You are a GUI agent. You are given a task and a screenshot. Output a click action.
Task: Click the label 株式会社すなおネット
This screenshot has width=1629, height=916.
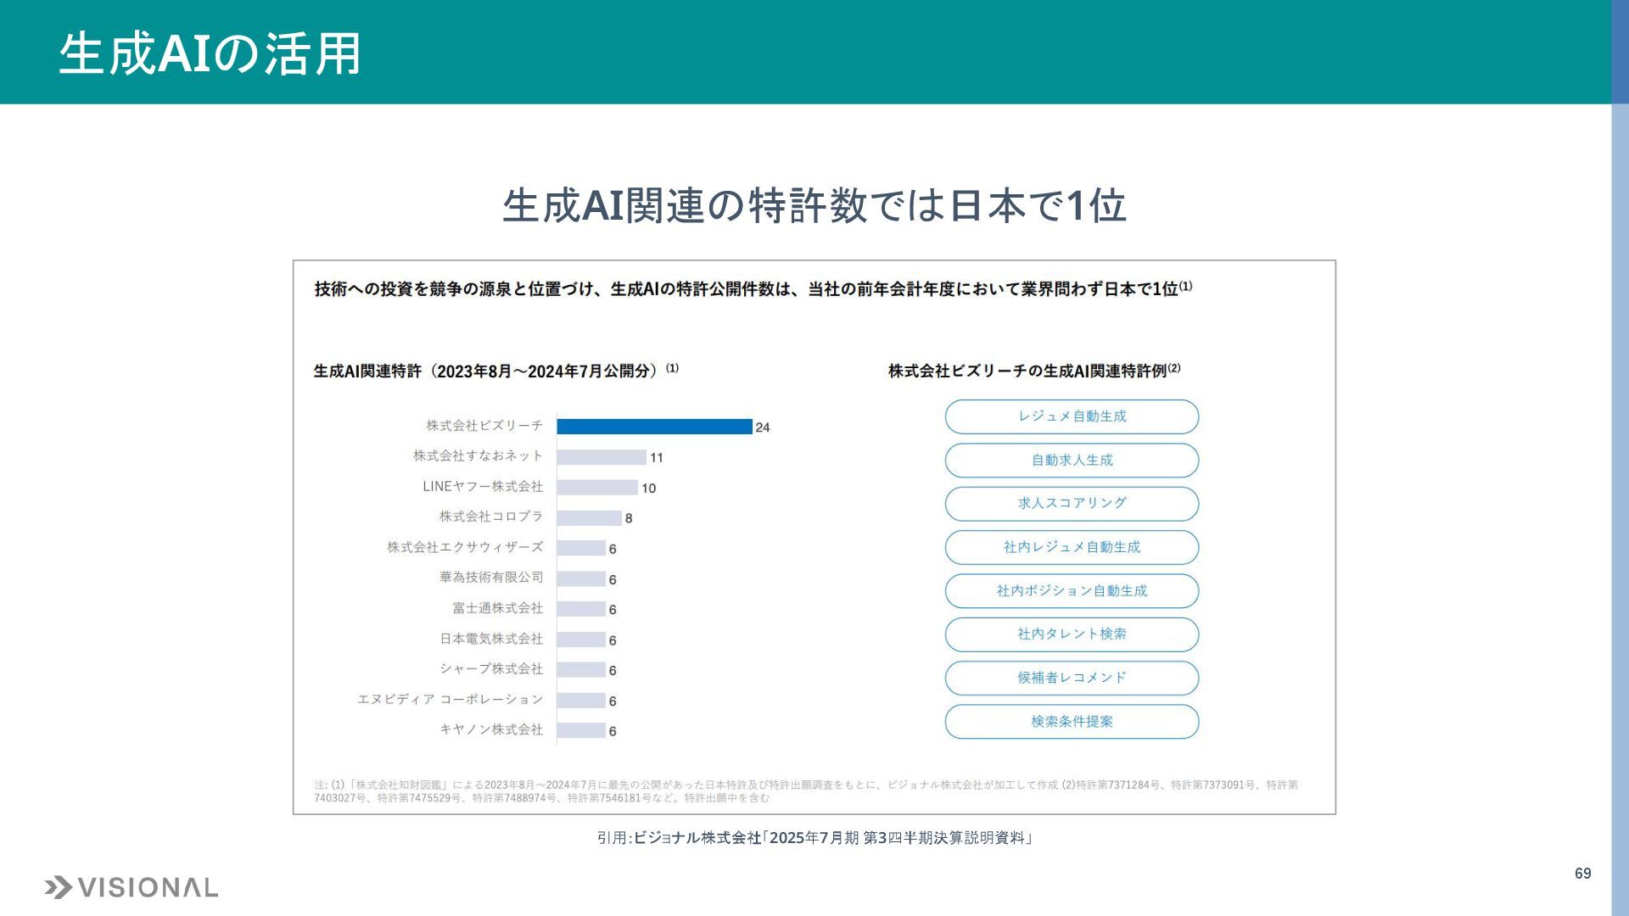click(x=478, y=456)
